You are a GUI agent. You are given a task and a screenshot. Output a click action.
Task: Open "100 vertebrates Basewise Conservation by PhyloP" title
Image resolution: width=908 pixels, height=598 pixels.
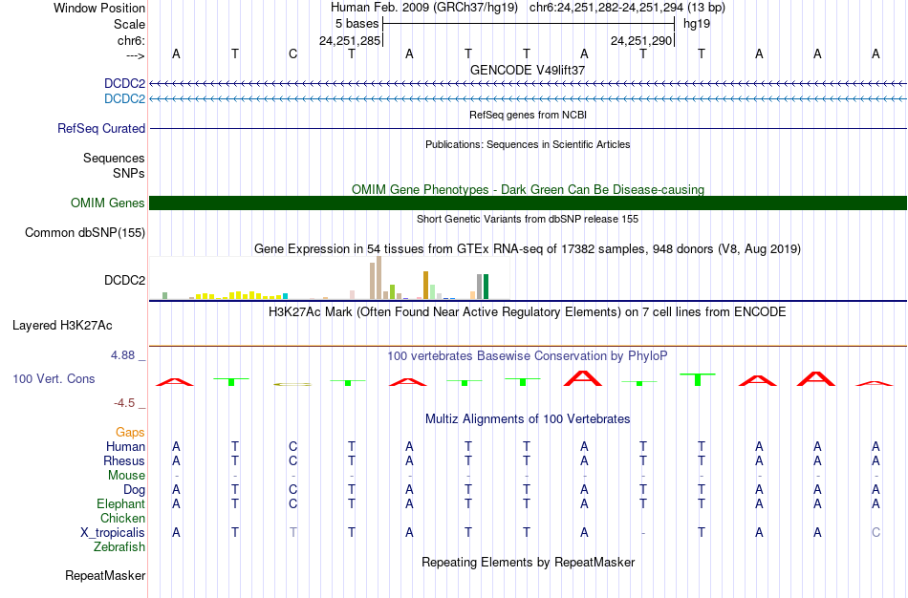pyautogui.click(x=528, y=356)
